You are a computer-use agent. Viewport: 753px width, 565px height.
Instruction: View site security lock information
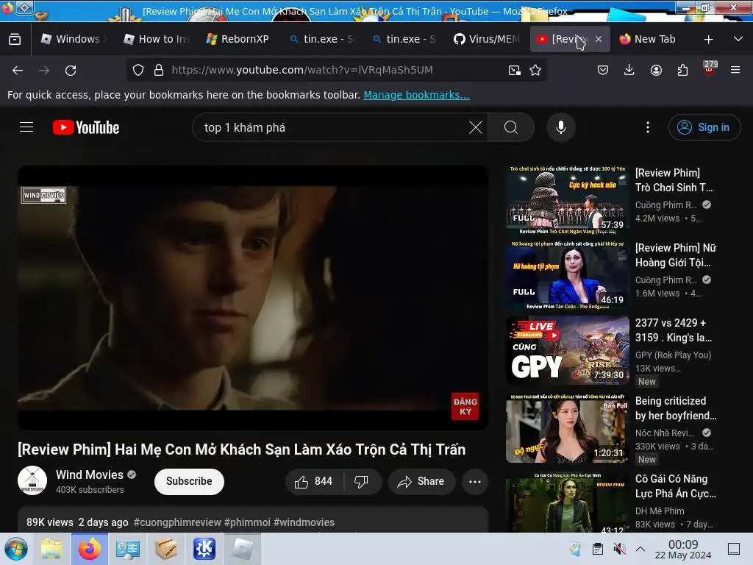(159, 70)
